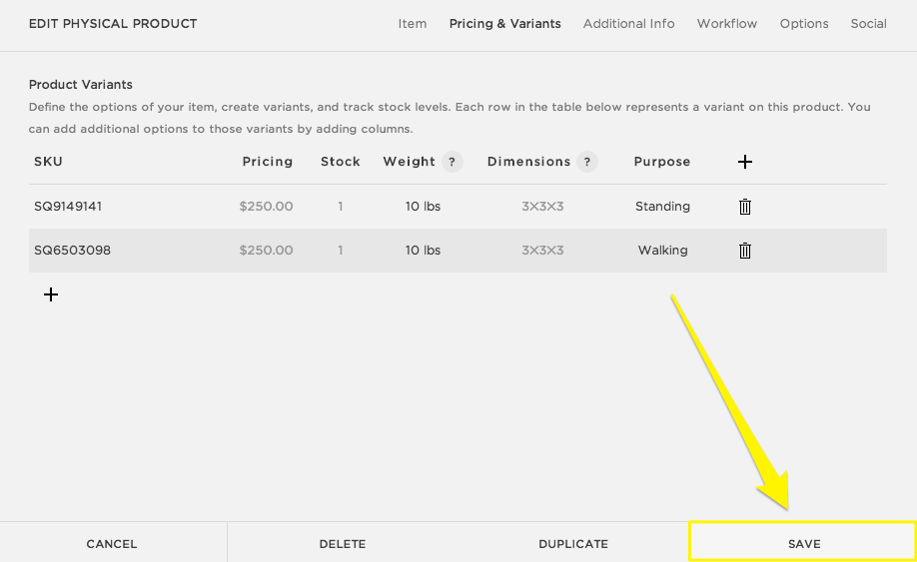Open the Social tab
The width and height of the screenshot is (917, 562).
[868, 24]
